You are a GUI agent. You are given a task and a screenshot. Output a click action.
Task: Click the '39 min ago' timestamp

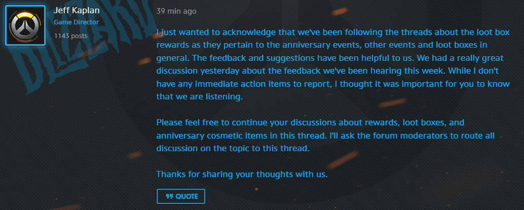176,11
